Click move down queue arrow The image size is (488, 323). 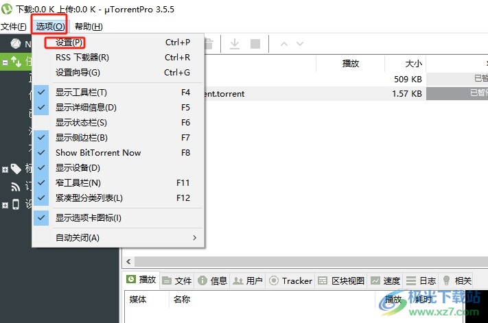click(x=300, y=44)
